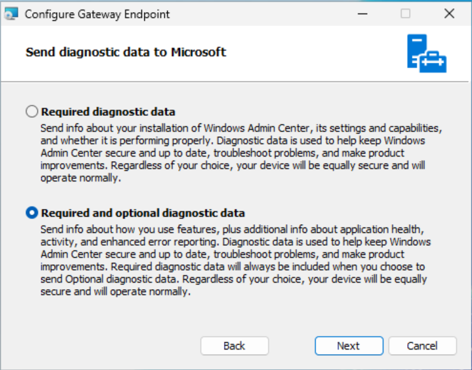
Task: Select the Required diagnostic data radio button
Action: click(x=32, y=111)
